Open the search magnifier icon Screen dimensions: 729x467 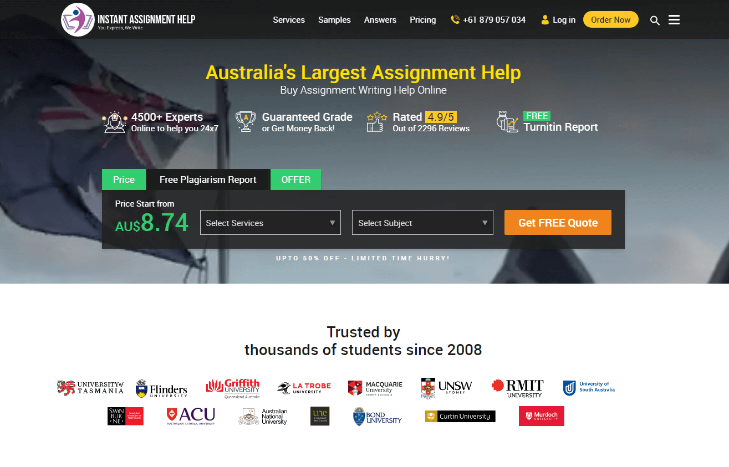[x=655, y=20]
